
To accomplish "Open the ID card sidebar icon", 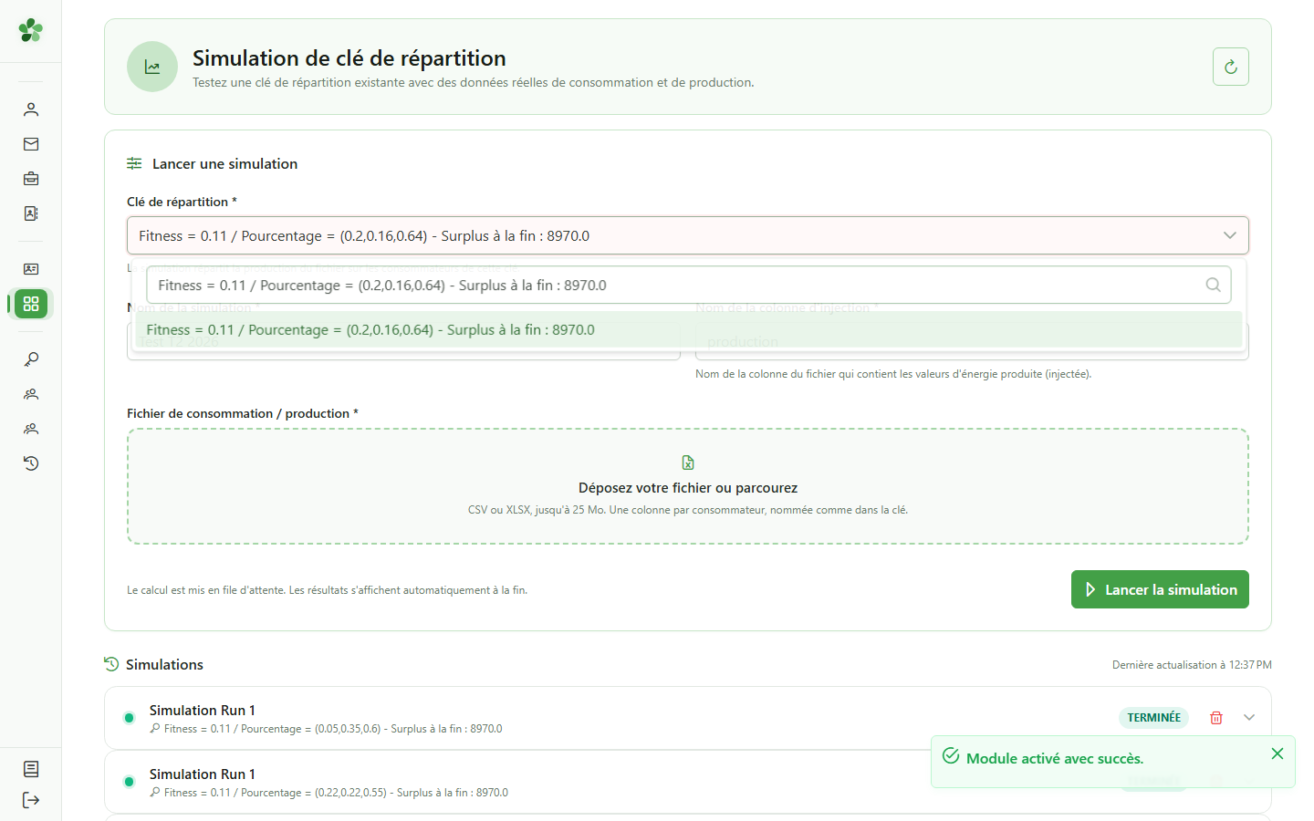I will click(x=31, y=269).
